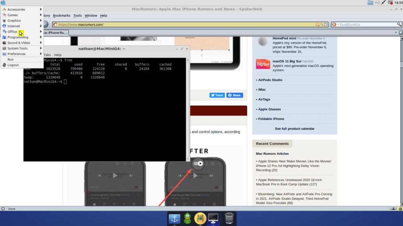Image resolution: width=403 pixels, height=226 pixels.
Task: Click the HomePod mini thumbnail image
Action: [263, 41]
